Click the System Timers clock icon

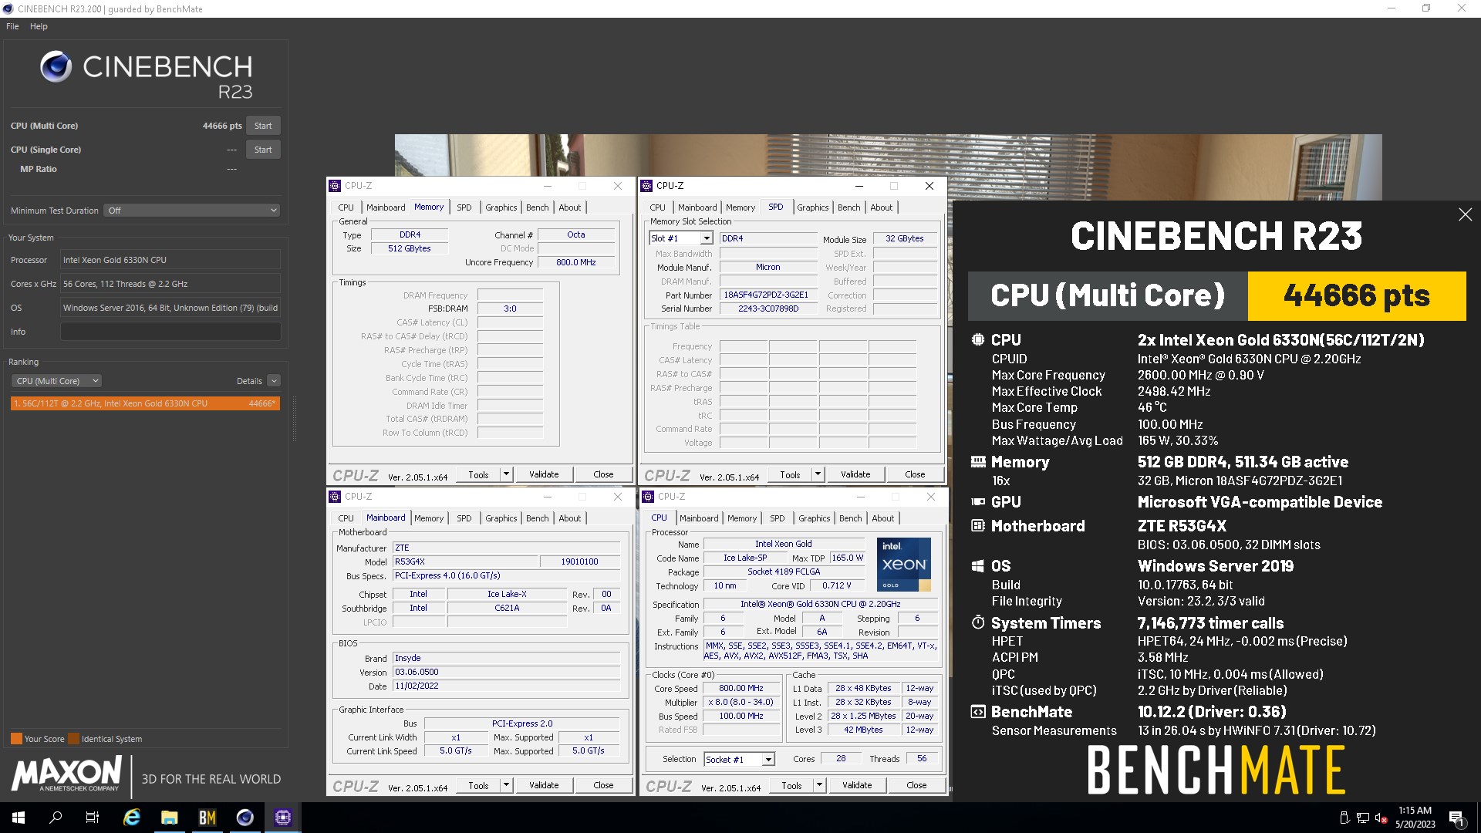click(x=978, y=622)
